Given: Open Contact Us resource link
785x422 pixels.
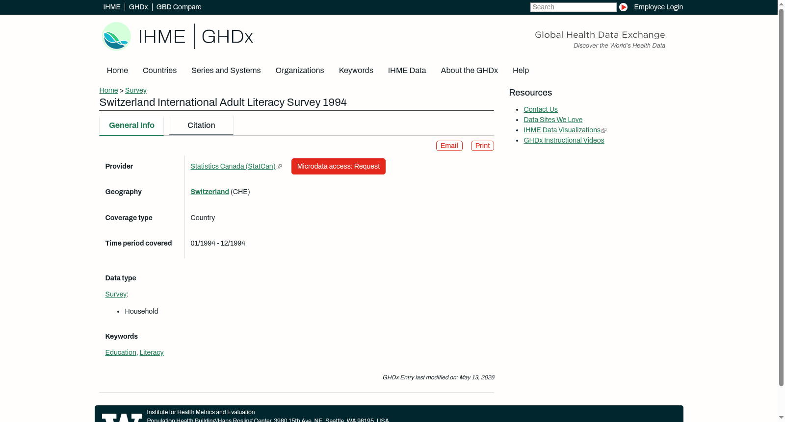Looking at the screenshot, I should (541, 109).
